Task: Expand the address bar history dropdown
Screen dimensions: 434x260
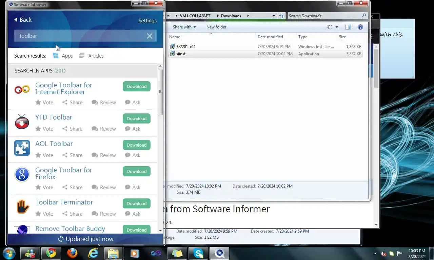Action: point(274,16)
